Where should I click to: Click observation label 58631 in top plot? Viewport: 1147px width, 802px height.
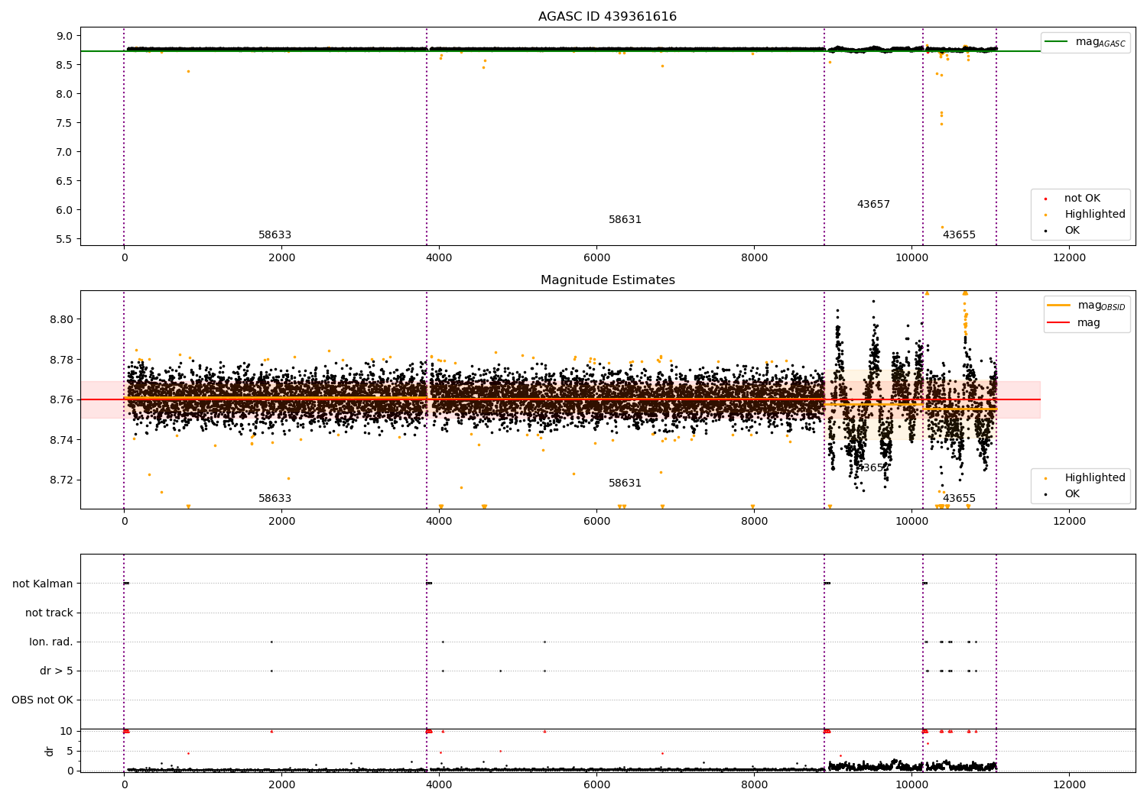click(x=625, y=220)
